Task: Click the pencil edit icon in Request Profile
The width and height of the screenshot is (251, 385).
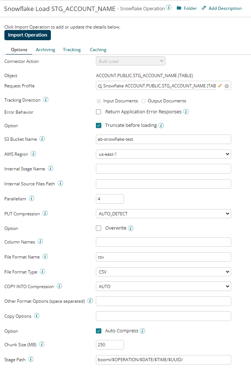Action: [220, 86]
